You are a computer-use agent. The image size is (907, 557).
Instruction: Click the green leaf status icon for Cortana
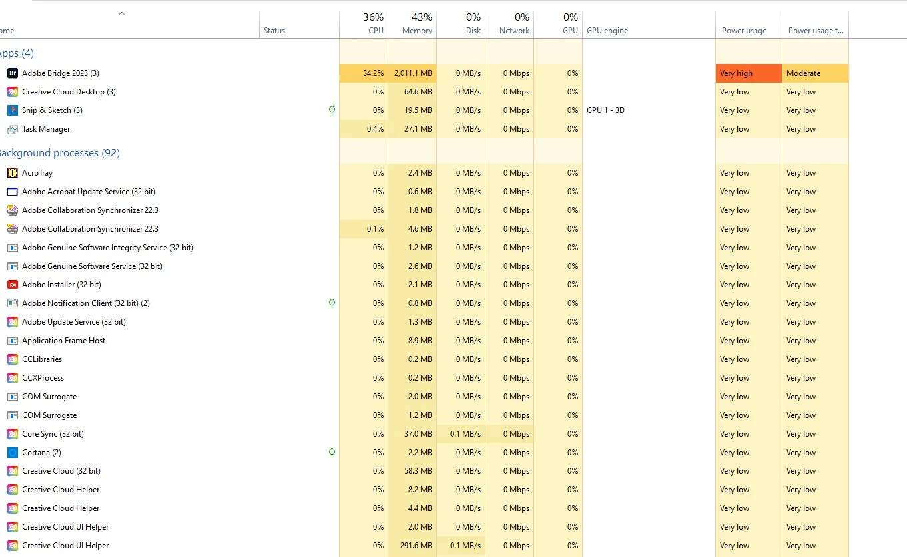[x=332, y=453]
